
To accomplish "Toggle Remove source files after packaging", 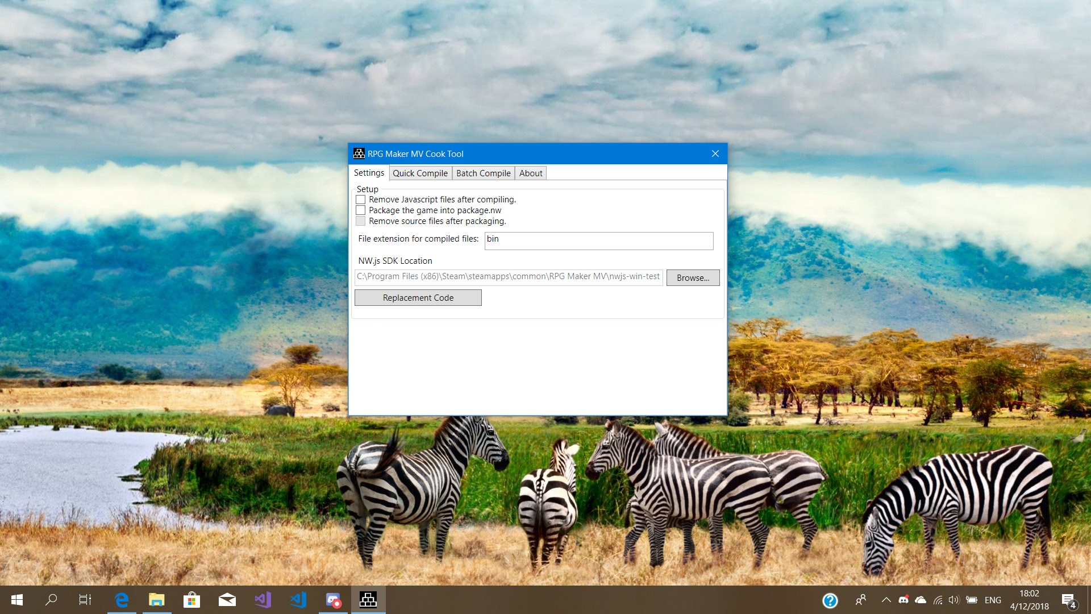I will [x=360, y=221].
